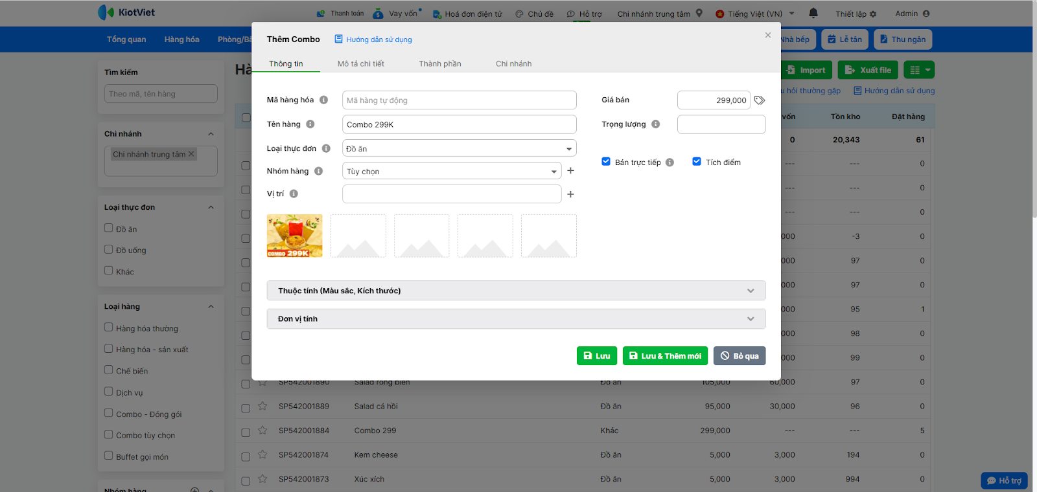
Task: Click the price tag icon beside Giá bán
Action: click(760, 100)
